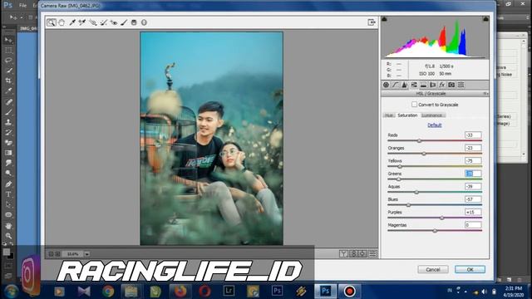Open Firefox from the taskbar

[180, 292]
